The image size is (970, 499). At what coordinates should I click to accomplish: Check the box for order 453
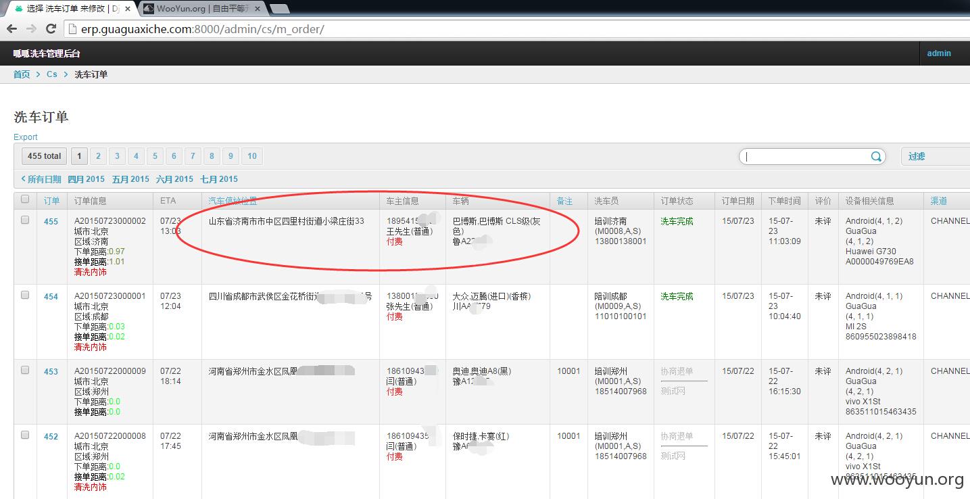(25, 370)
